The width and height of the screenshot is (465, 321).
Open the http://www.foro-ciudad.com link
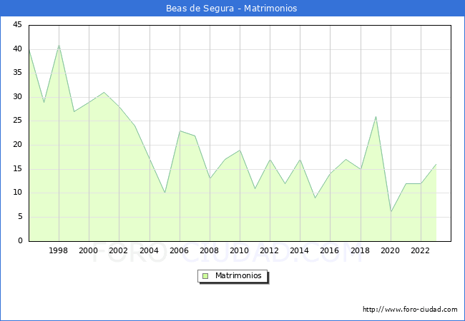pyautogui.click(x=410, y=310)
